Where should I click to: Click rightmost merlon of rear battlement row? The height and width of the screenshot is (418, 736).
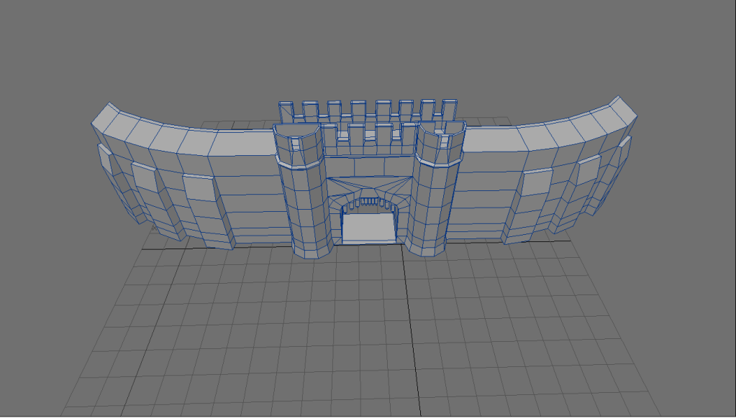[x=450, y=109]
